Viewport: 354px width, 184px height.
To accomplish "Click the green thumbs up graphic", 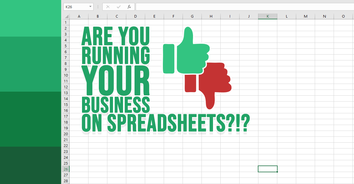I will pos(186,51).
